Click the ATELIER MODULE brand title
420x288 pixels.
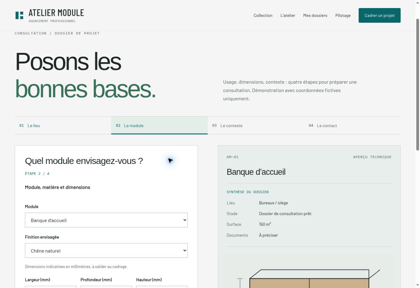point(56,13)
